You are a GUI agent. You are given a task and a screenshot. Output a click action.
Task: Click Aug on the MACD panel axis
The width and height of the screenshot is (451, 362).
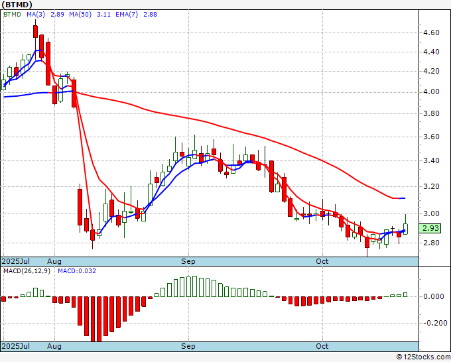pos(54,346)
